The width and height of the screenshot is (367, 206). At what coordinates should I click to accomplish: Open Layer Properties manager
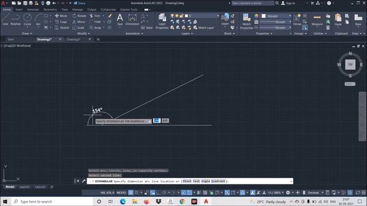pyautogui.click(x=162, y=21)
